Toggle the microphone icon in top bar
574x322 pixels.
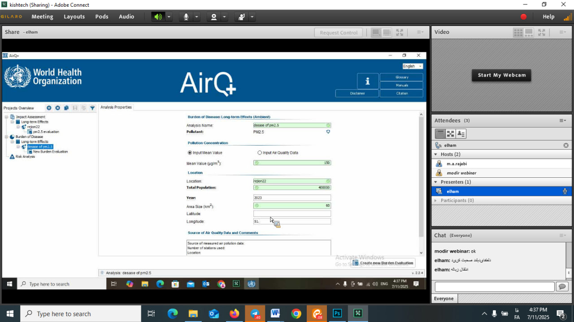(186, 17)
